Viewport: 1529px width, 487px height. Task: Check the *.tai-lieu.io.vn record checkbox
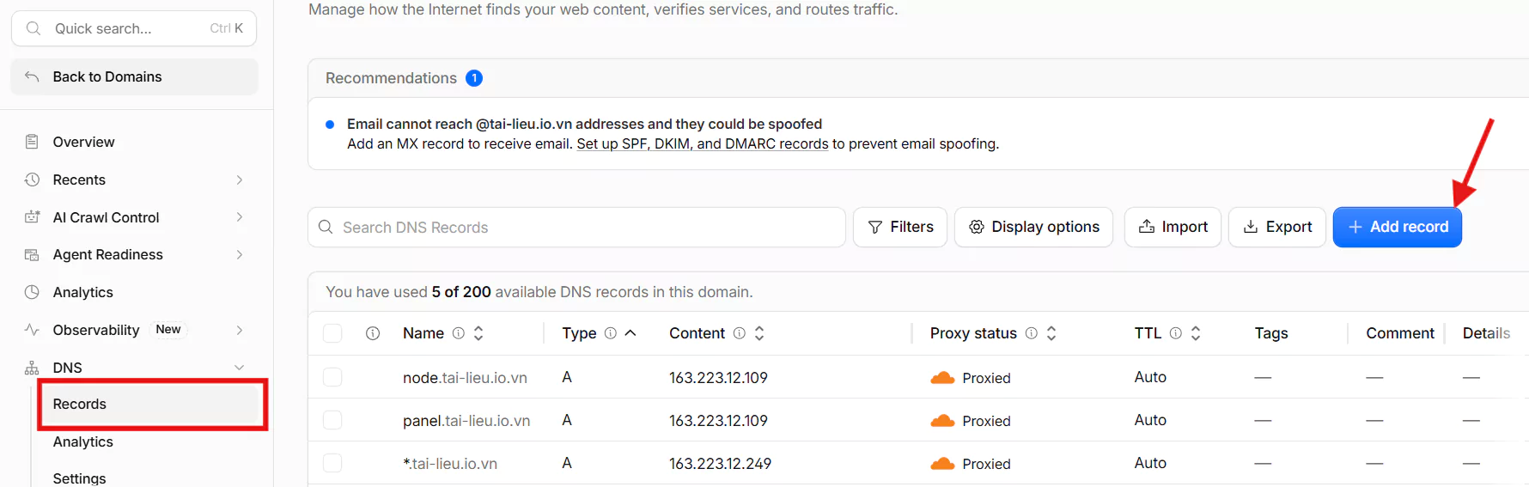(x=332, y=463)
